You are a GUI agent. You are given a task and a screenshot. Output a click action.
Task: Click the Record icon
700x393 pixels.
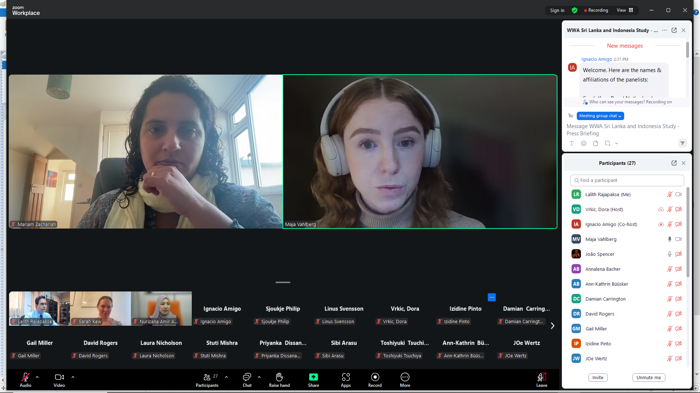375,377
